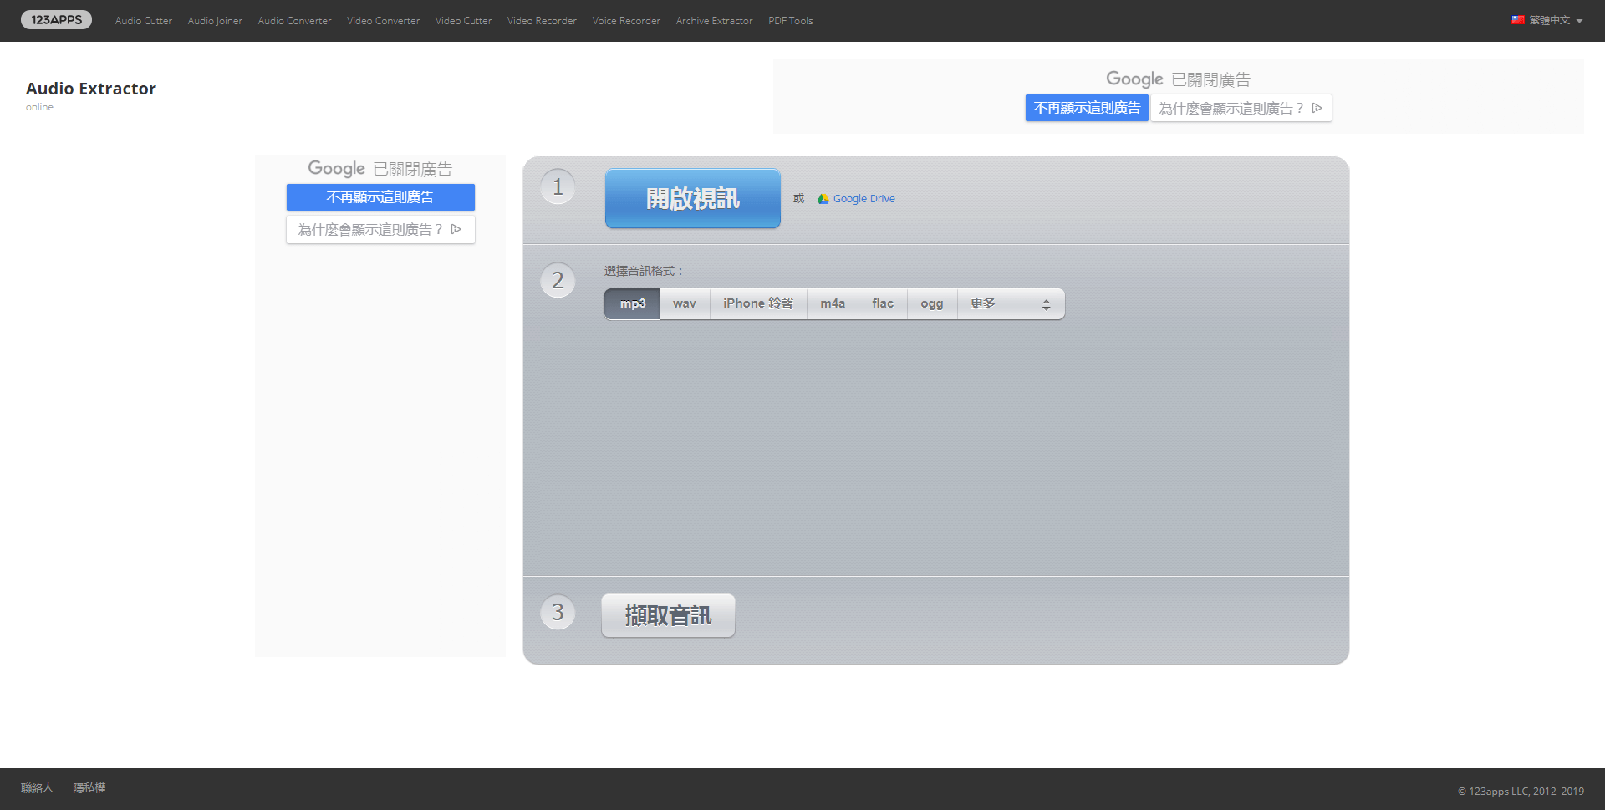
Task: Select m4a audio format
Action: [x=833, y=303]
